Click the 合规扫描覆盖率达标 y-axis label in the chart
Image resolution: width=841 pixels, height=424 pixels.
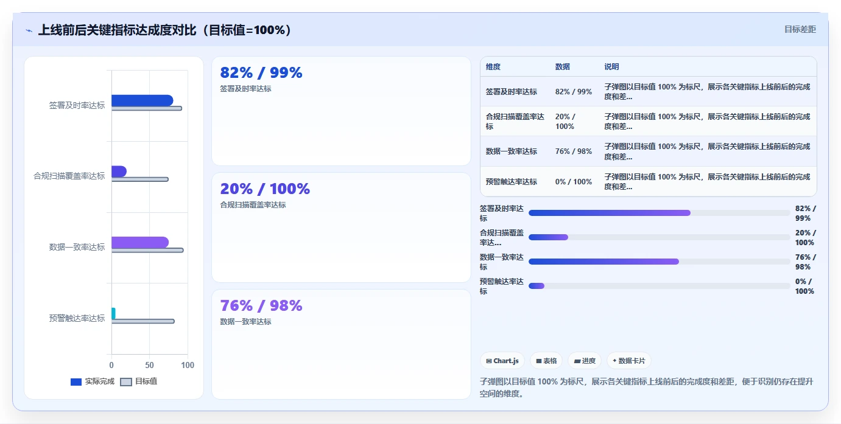(69, 176)
